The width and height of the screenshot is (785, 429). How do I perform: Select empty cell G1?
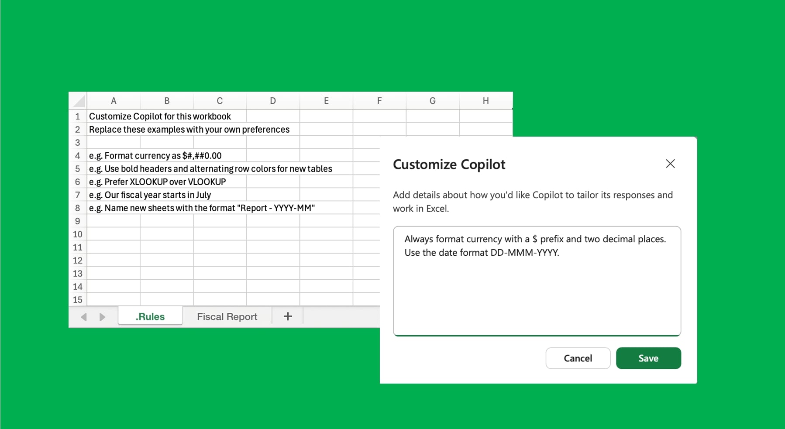(x=433, y=116)
